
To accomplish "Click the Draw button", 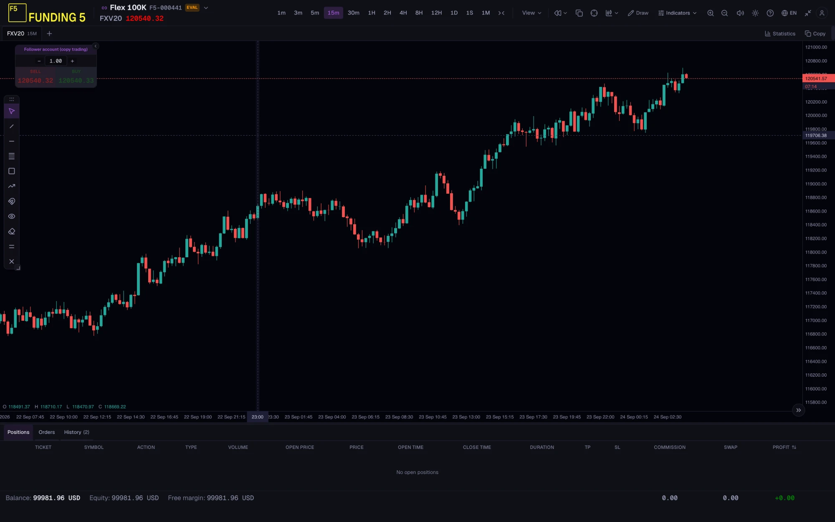I will pyautogui.click(x=638, y=13).
